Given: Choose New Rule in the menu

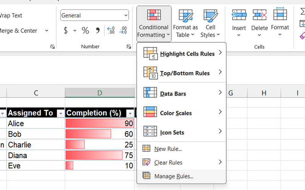Looking at the screenshot, I should click(x=168, y=149).
